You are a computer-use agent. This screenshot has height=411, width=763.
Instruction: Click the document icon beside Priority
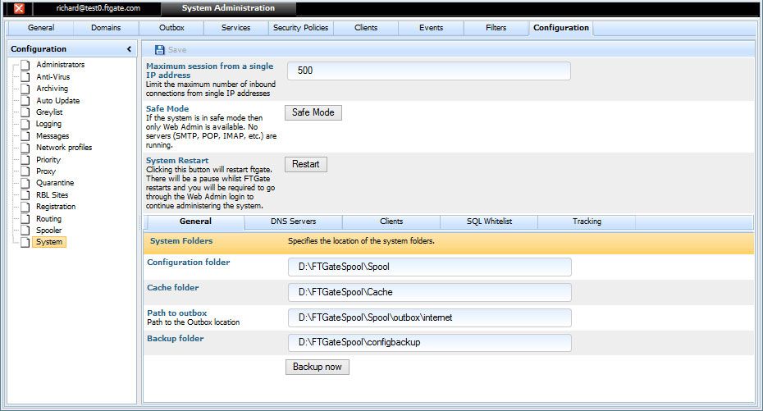point(25,159)
